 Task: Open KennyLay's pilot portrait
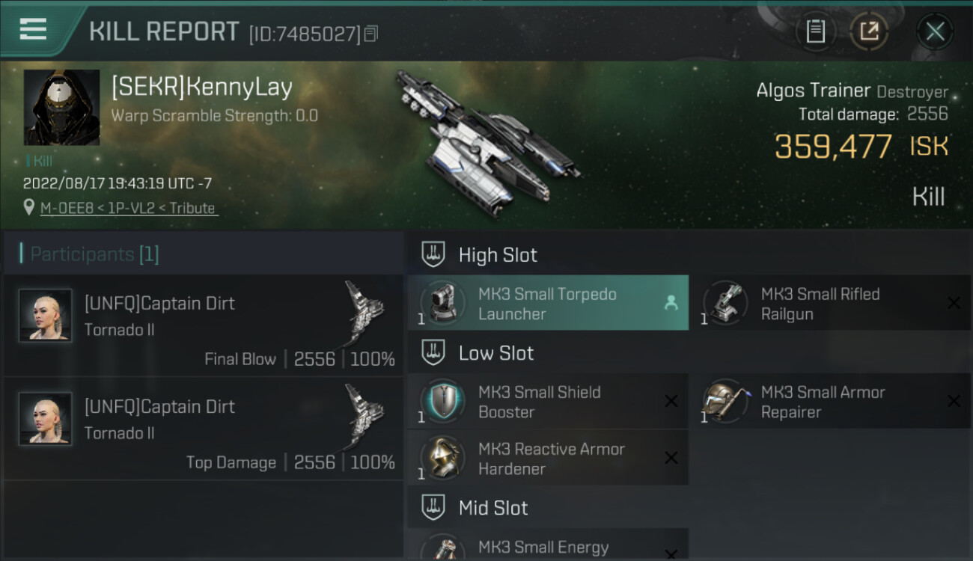[61, 108]
